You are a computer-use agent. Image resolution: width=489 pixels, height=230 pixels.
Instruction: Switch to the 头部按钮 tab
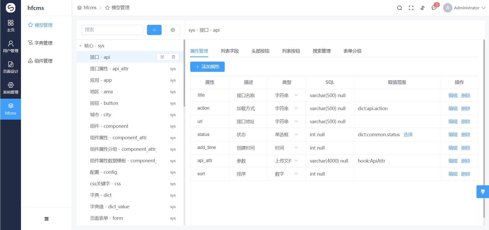click(x=260, y=51)
